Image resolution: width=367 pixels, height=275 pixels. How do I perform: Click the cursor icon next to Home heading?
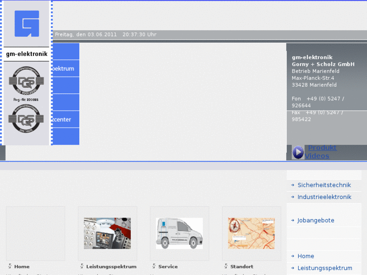coord(10,266)
